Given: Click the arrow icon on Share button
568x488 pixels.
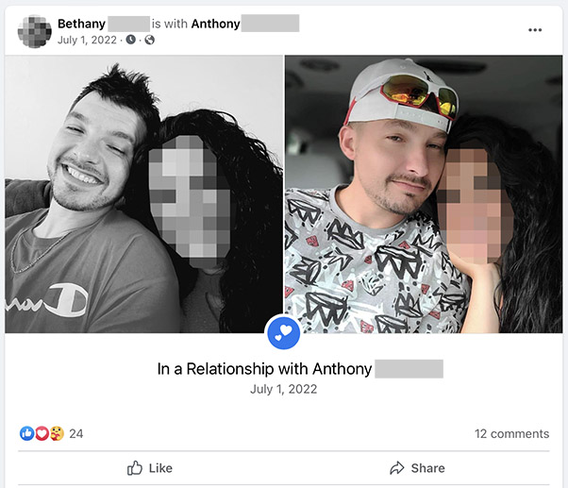Looking at the screenshot, I should point(396,468).
